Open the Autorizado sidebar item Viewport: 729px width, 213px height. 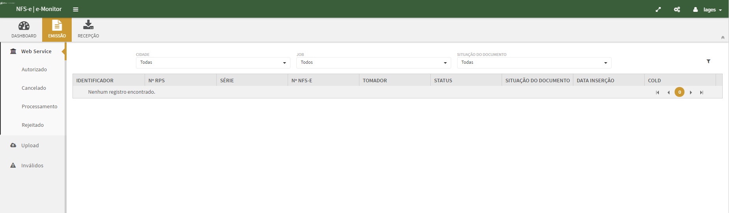pyautogui.click(x=34, y=69)
